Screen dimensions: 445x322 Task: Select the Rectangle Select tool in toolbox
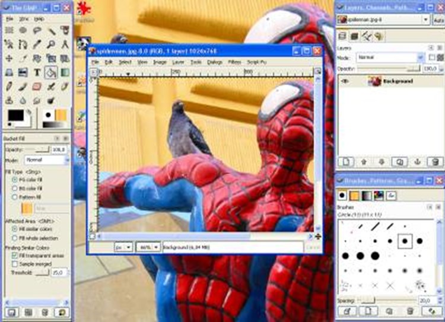point(9,30)
